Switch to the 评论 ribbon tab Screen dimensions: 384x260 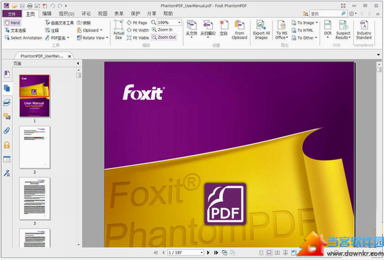[x=86, y=13]
